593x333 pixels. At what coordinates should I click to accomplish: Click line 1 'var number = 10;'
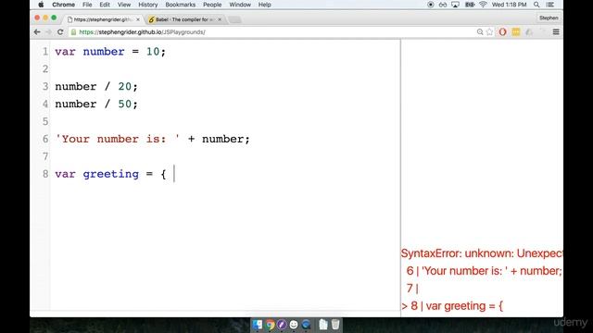coord(110,52)
